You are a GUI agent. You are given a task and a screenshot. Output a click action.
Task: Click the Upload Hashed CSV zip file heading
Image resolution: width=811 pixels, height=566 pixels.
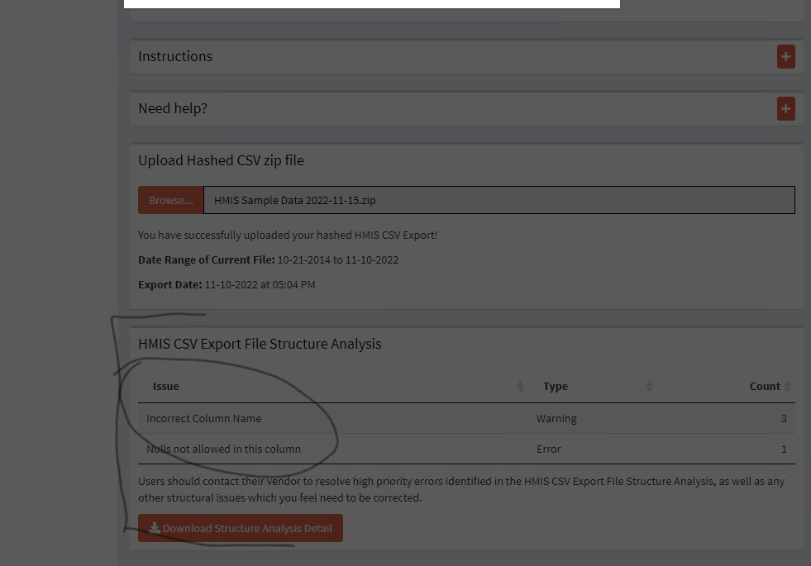221,160
